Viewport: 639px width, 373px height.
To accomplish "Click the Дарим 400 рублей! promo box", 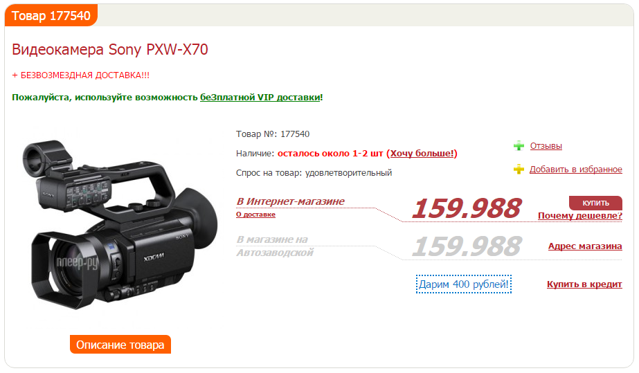I will (x=463, y=284).
